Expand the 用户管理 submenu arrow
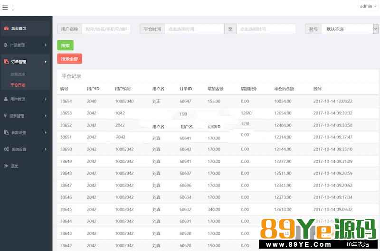The width and height of the screenshot is (380, 251). click(46, 99)
